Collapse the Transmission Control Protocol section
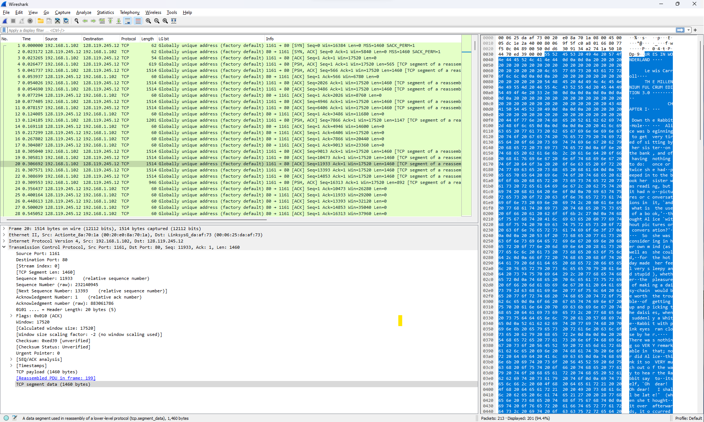Screen dimensions: 704x422 (x=4, y=247)
